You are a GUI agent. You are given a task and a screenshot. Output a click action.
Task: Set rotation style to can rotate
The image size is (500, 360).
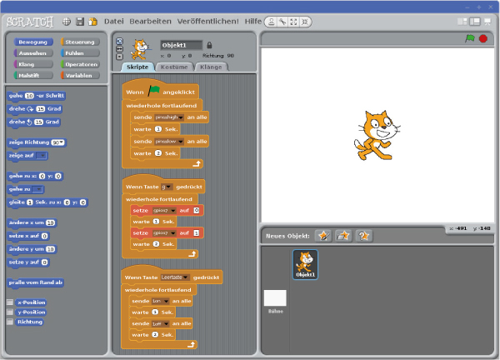tap(119, 41)
